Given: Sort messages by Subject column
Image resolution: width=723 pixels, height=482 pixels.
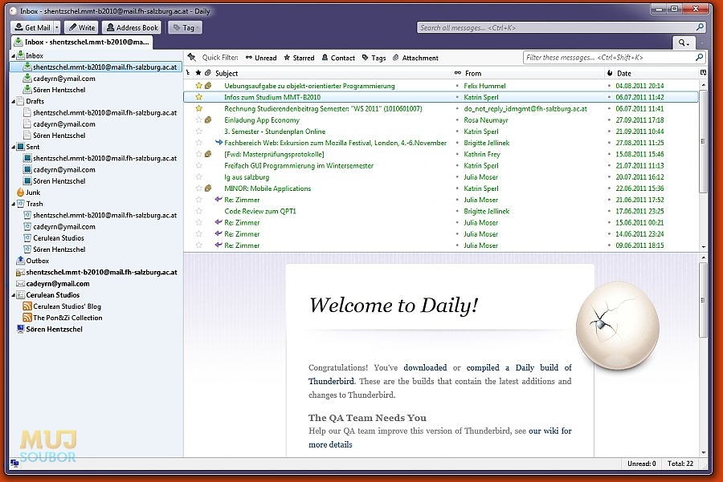Looking at the screenshot, I should (227, 73).
